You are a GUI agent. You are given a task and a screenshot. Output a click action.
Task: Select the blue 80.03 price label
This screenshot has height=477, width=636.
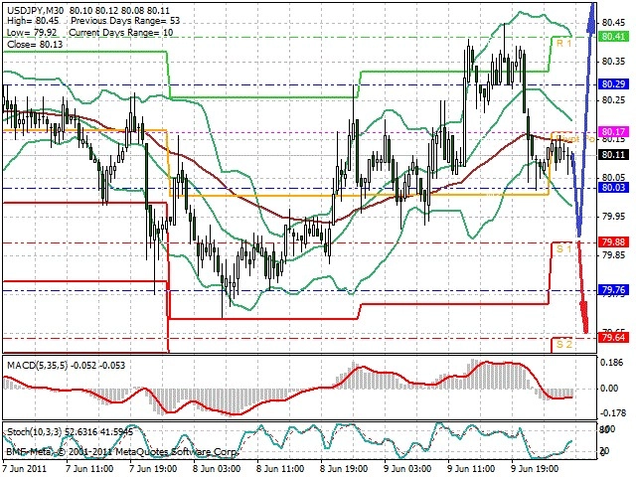tap(614, 187)
